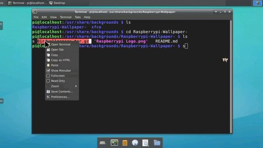Click the terminal cursor input position
The height and width of the screenshot is (148, 263).
(186, 46)
